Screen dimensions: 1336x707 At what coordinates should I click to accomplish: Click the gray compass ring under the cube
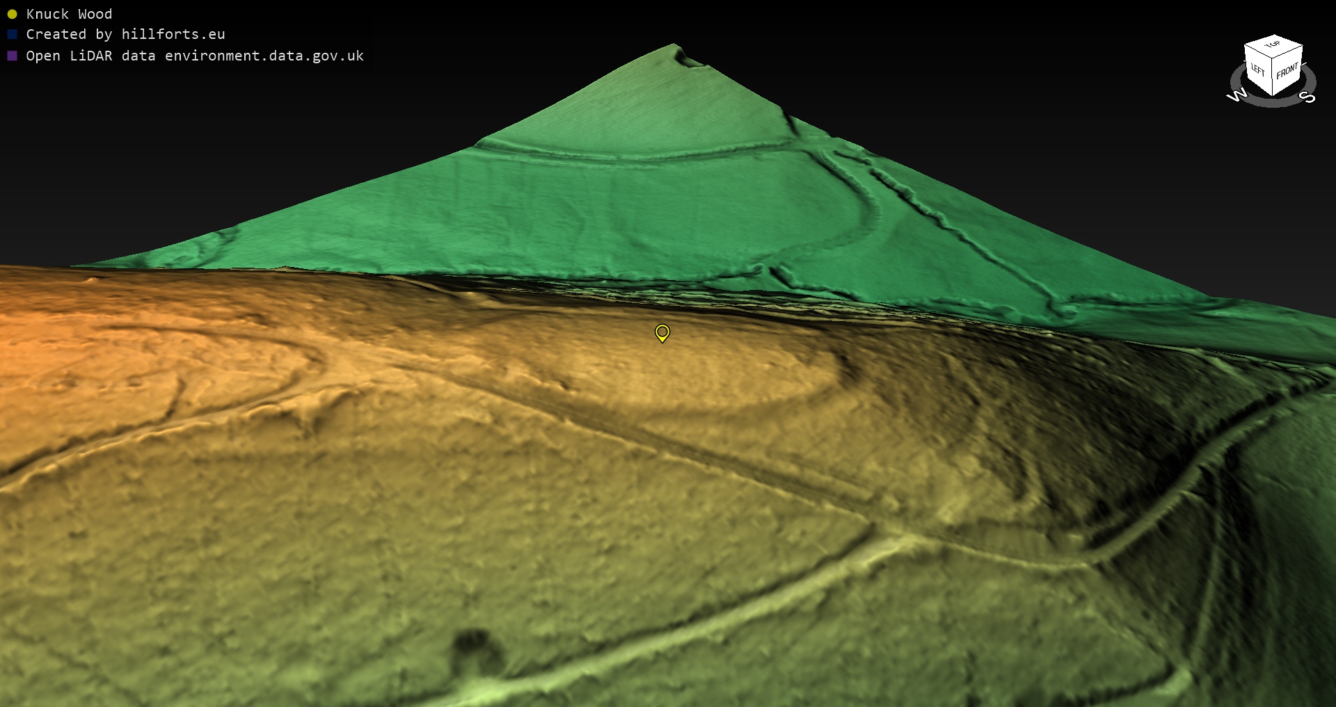(x=1273, y=102)
